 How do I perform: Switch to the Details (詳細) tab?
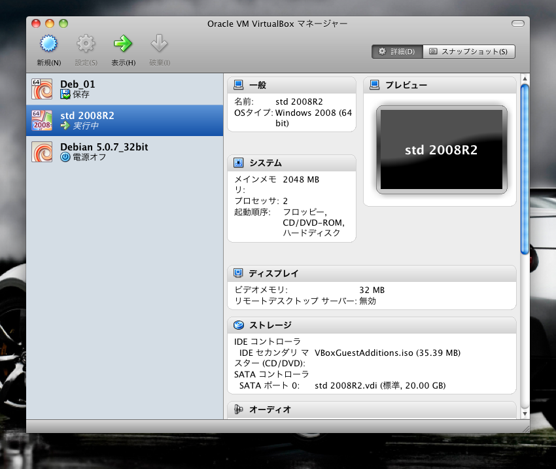(x=397, y=52)
